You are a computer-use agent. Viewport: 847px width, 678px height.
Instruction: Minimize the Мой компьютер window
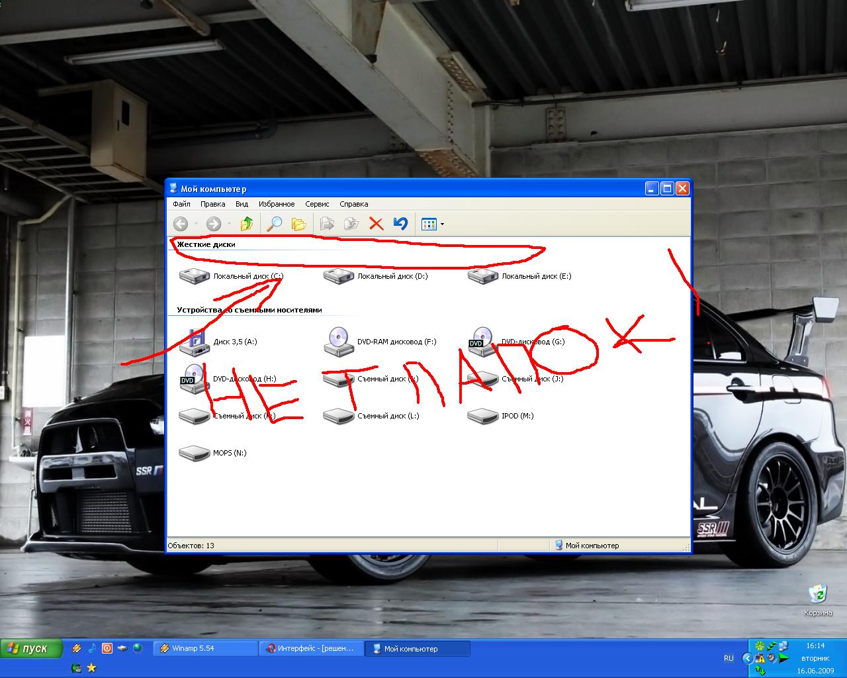point(652,189)
